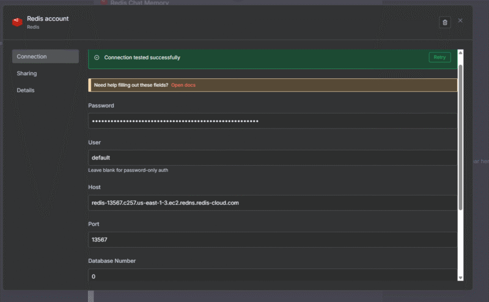Click the success checkmark icon
The width and height of the screenshot is (489, 302).
pyautogui.click(x=97, y=57)
